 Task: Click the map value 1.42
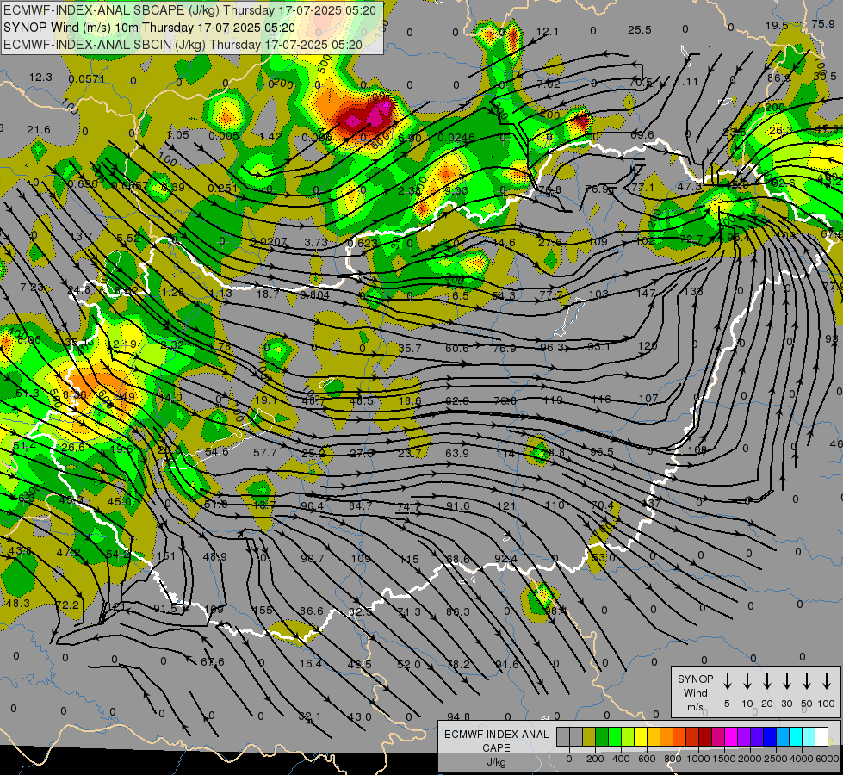coord(270,137)
